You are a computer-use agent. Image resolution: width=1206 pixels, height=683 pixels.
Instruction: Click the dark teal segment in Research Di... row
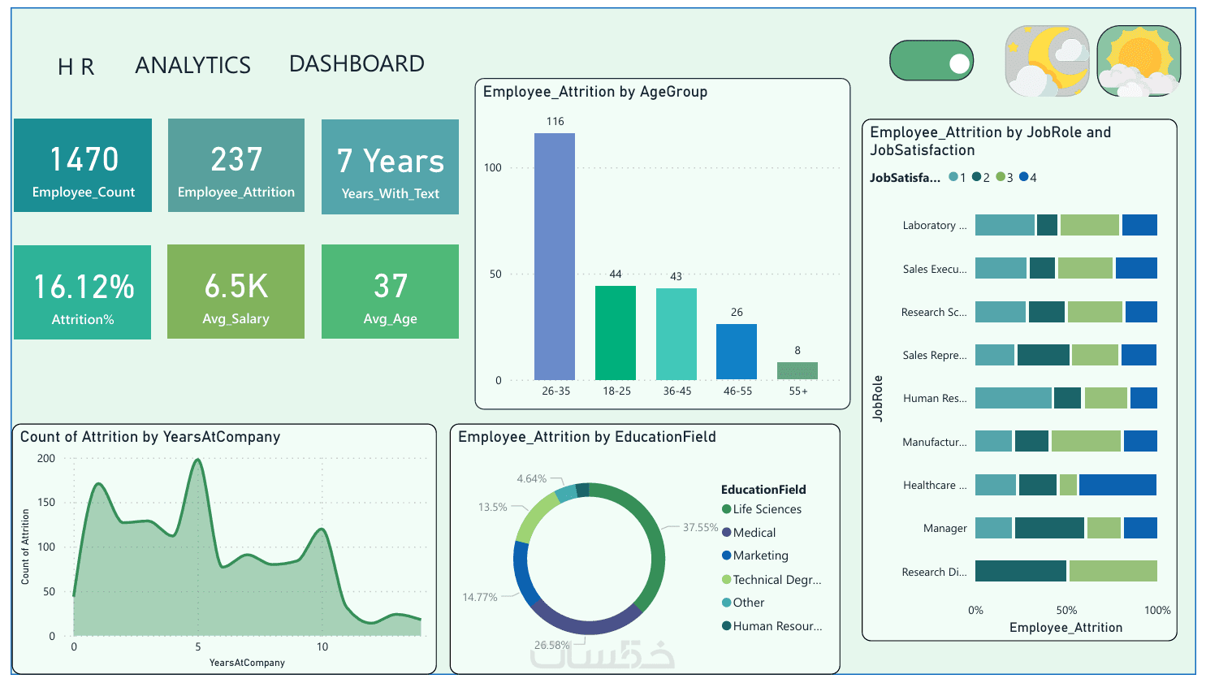1021,571
